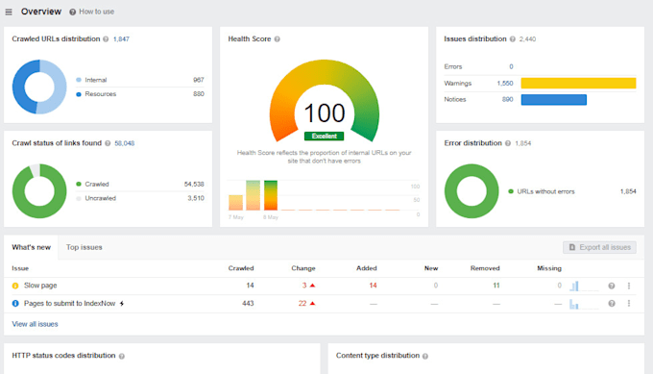Select the 8 May bar in health history
This screenshot has height=374, width=653.
pos(271,195)
